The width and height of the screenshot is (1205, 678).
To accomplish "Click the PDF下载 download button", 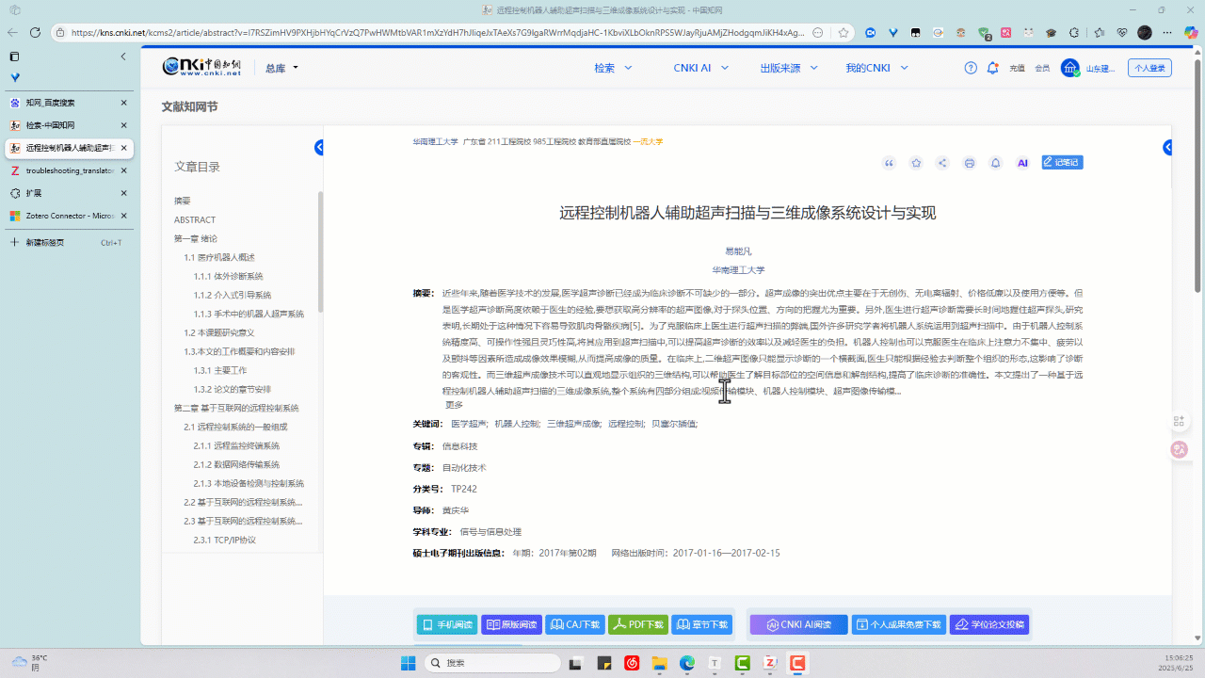I will [638, 623].
